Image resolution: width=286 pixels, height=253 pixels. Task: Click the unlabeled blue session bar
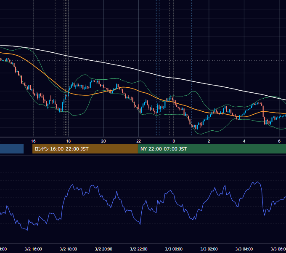click(12, 149)
